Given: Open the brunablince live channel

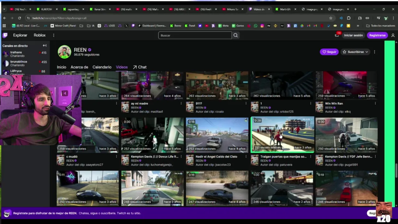Looking at the screenshot, I should [x=24, y=63].
